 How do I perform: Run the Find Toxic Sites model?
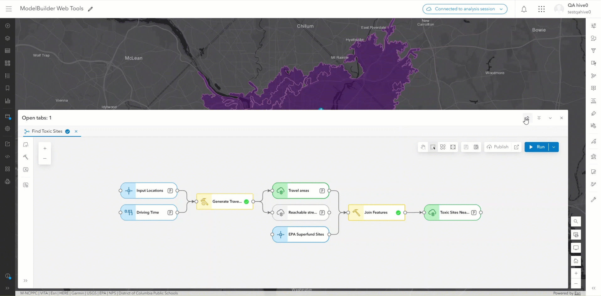pyautogui.click(x=539, y=147)
